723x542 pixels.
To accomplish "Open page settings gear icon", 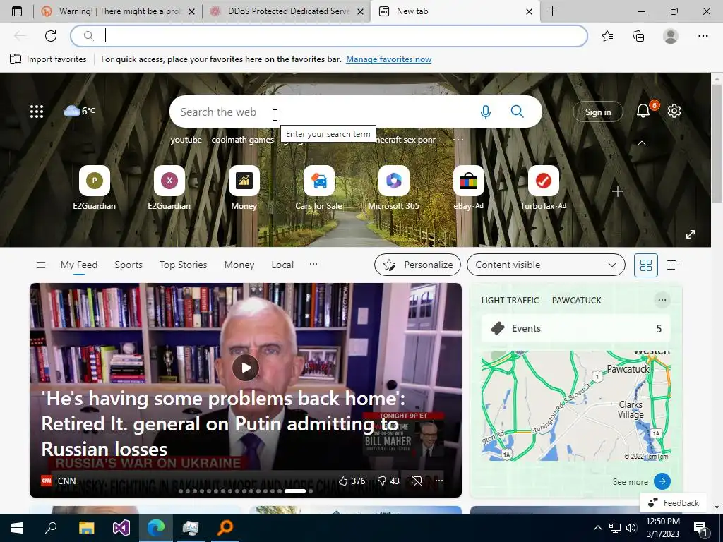I will (x=674, y=111).
